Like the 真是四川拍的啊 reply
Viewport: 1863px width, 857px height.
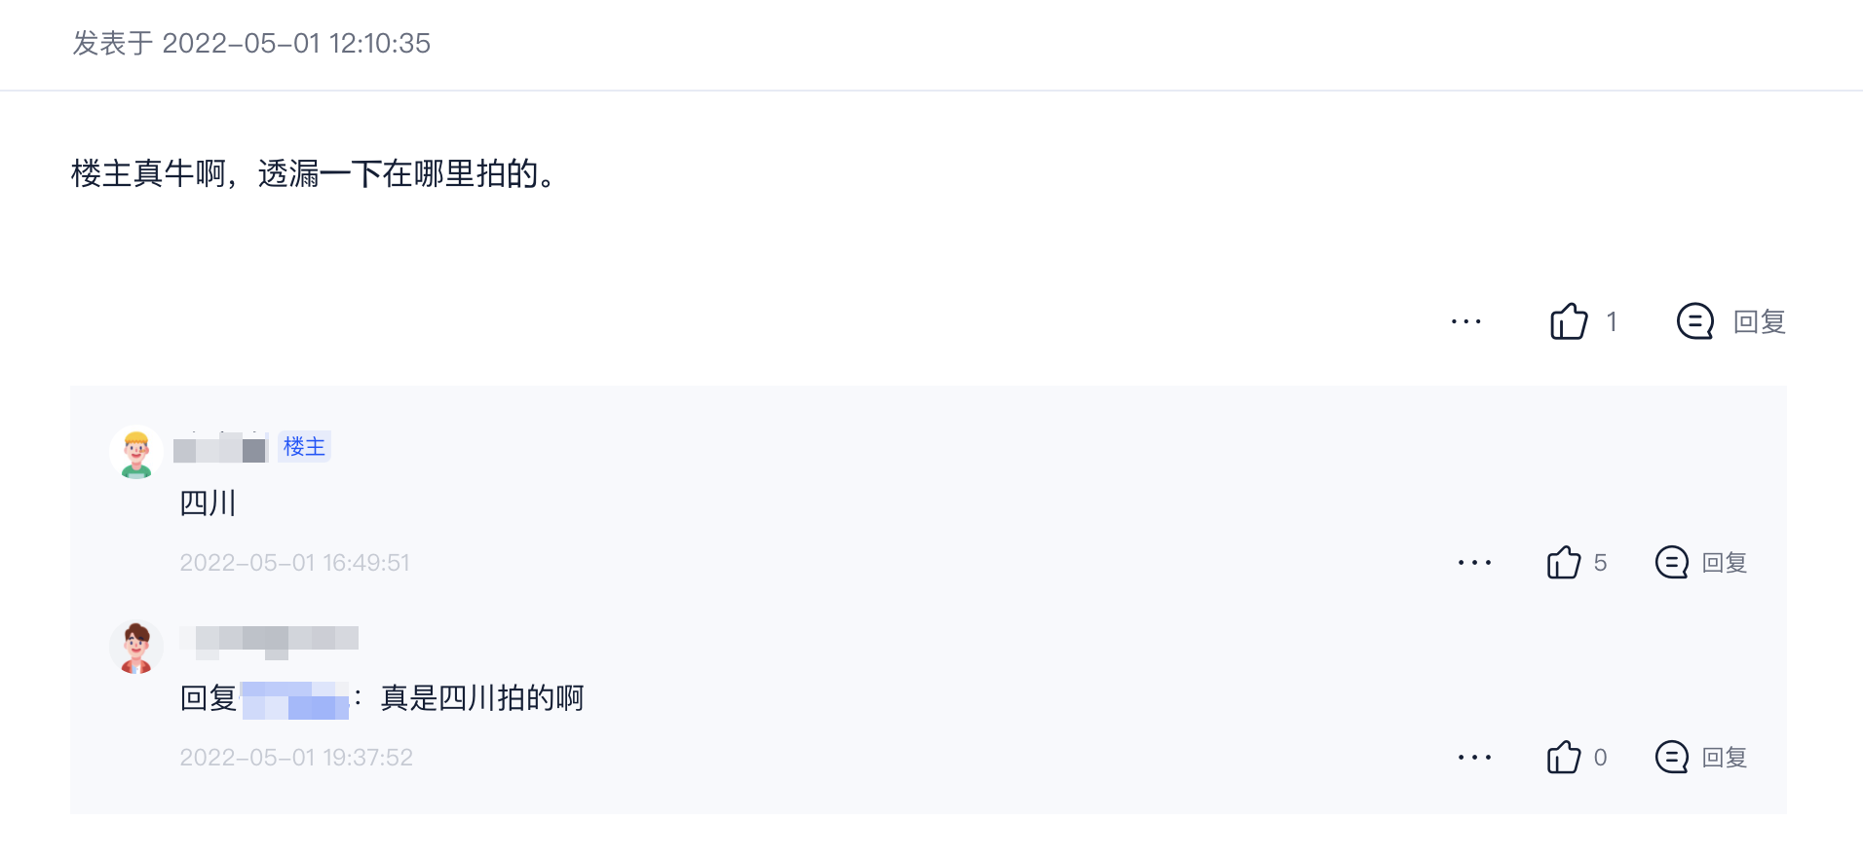point(1564,758)
